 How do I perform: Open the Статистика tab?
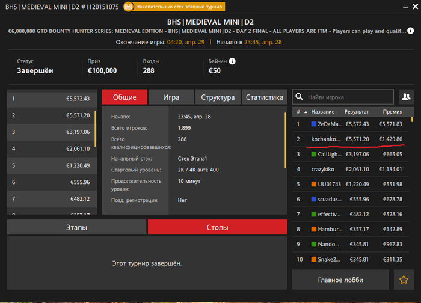pyautogui.click(x=265, y=97)
